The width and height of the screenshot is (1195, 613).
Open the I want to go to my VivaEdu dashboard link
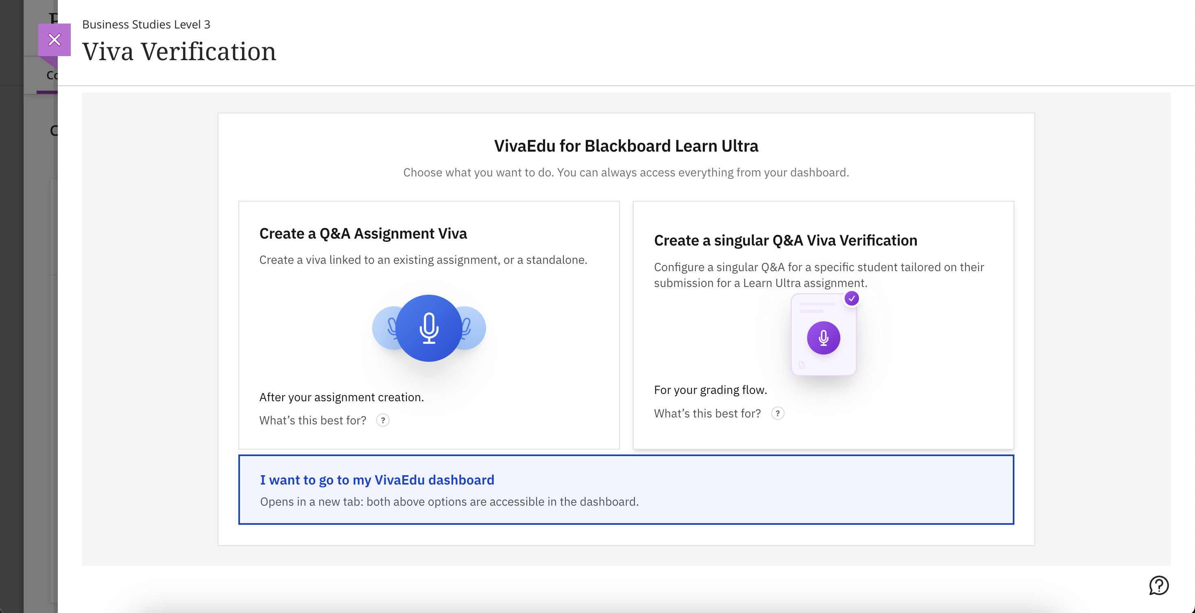pyautogui.click(x=377, y=480)
